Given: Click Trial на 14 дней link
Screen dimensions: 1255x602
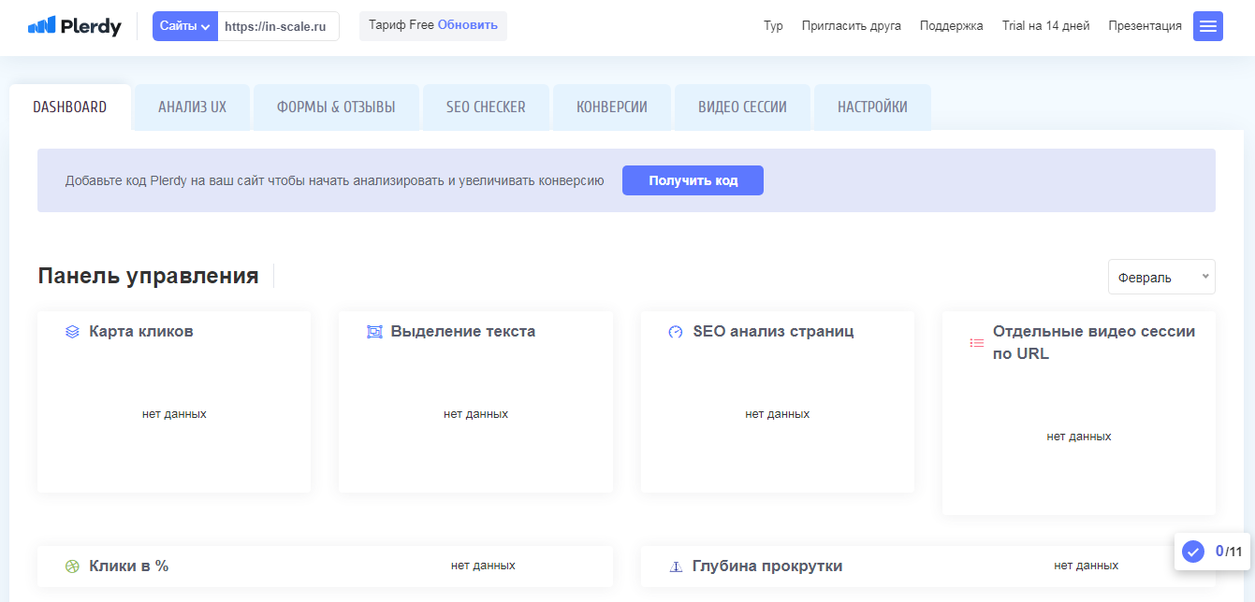Looking at the screenshot, I should tap(1045, 26).
